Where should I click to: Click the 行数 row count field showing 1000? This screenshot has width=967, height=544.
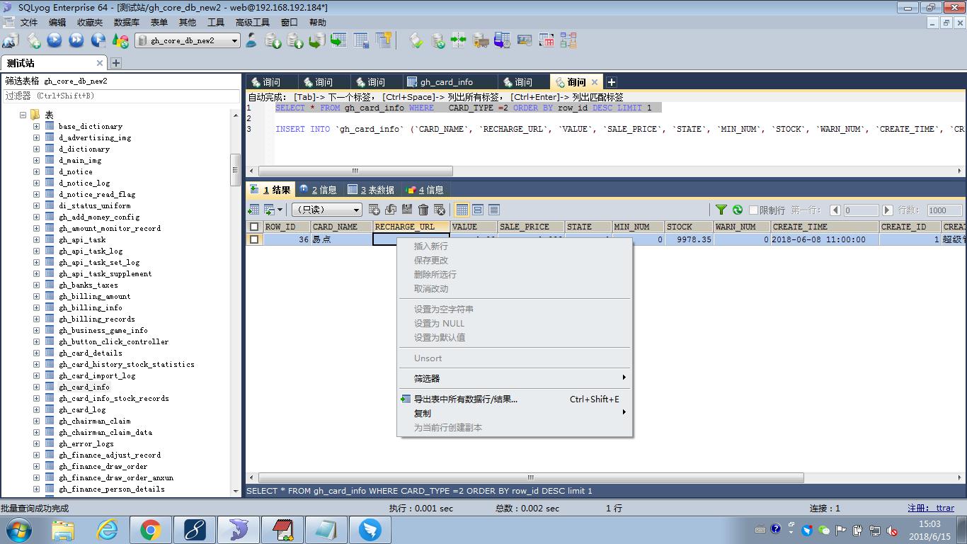point(944,210)
